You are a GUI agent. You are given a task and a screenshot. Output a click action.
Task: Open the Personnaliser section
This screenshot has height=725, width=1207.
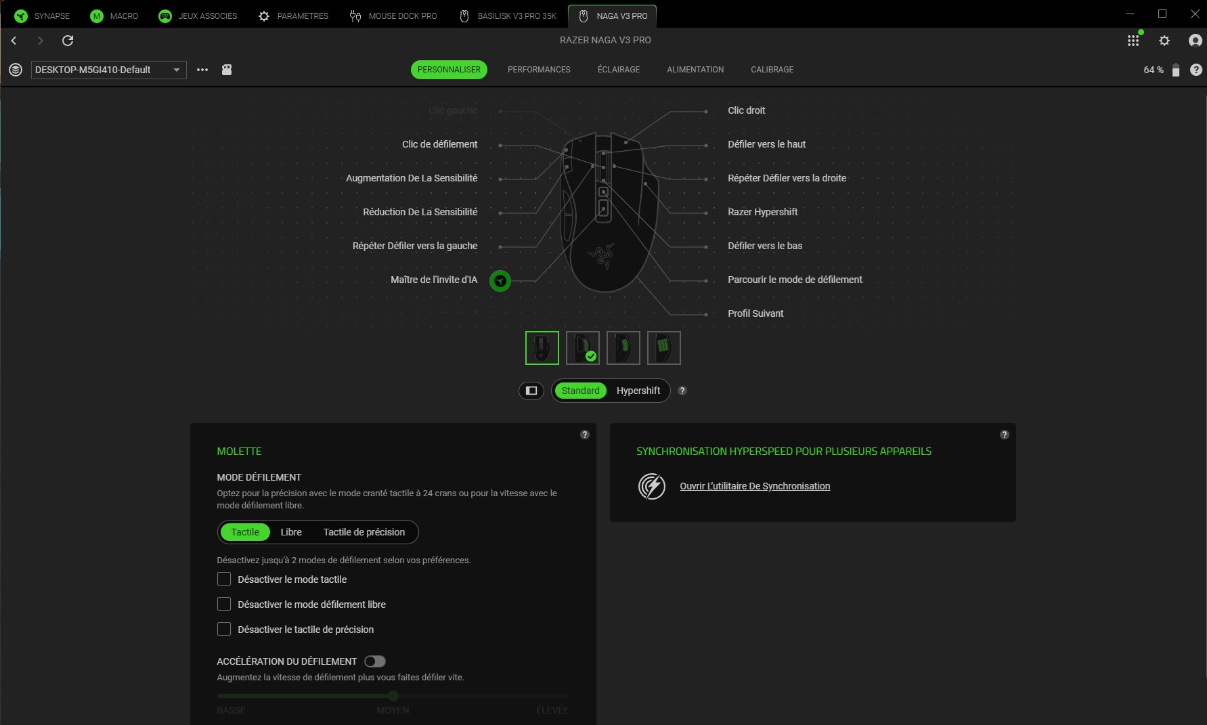(x=449, y=70)
